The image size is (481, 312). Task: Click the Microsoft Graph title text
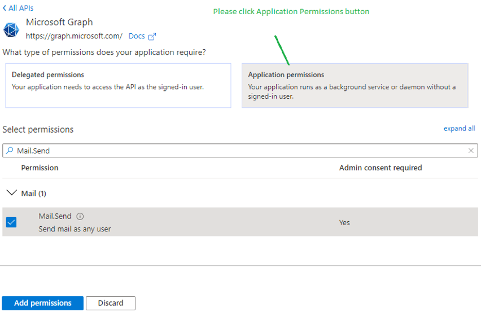pyautogui.click(x=59, y=22)
